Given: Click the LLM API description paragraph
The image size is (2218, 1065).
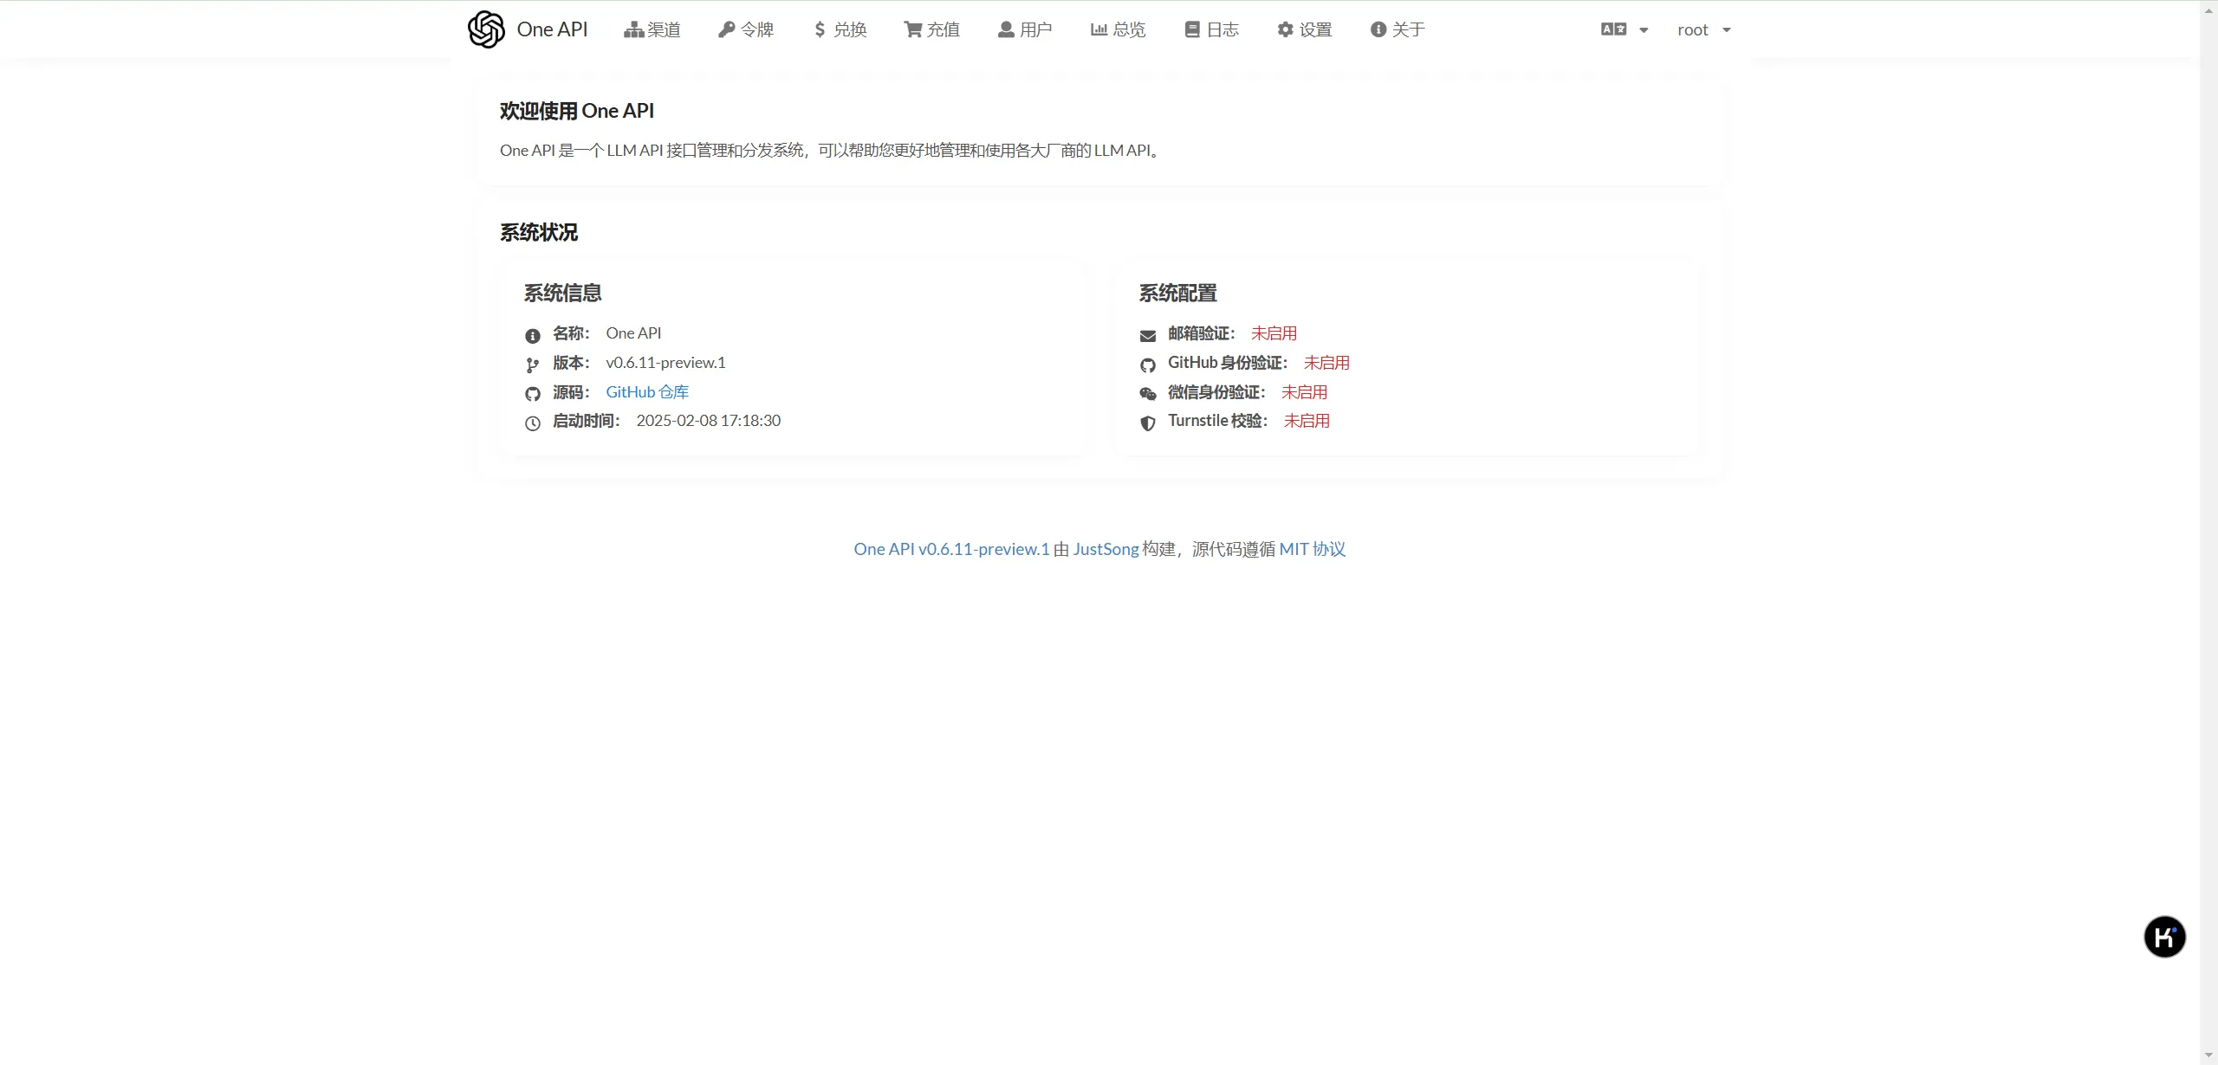Looking at the screenshot, I should pyautogui.click(x=832, y=151).
